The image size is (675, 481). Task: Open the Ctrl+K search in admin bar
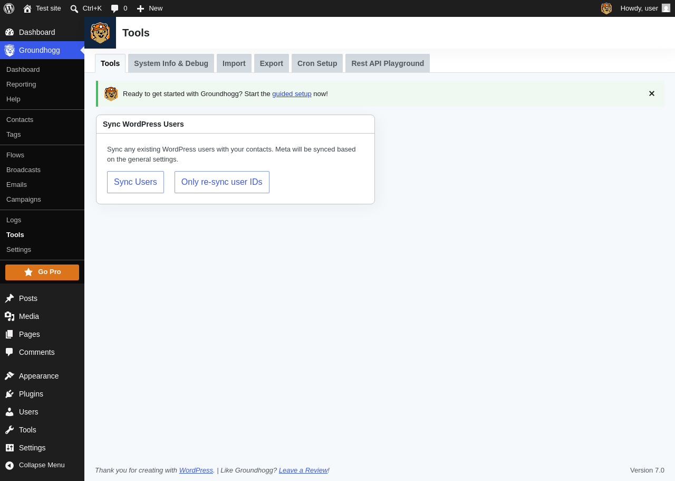(86, 8)
